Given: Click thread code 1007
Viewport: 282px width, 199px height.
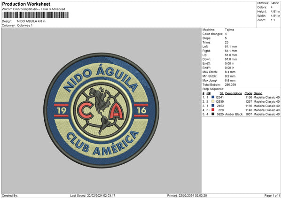Looking at the screenshot, I should (x=249, y=115).
